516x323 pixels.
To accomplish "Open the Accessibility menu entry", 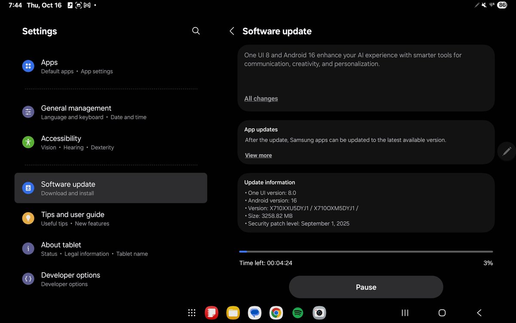I will (x=111, y=143).
